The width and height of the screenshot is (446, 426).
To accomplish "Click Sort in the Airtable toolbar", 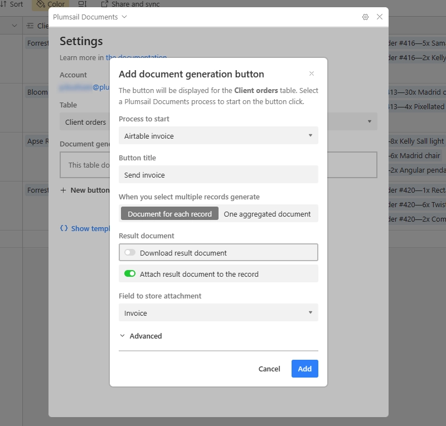I will pos(12,4).
